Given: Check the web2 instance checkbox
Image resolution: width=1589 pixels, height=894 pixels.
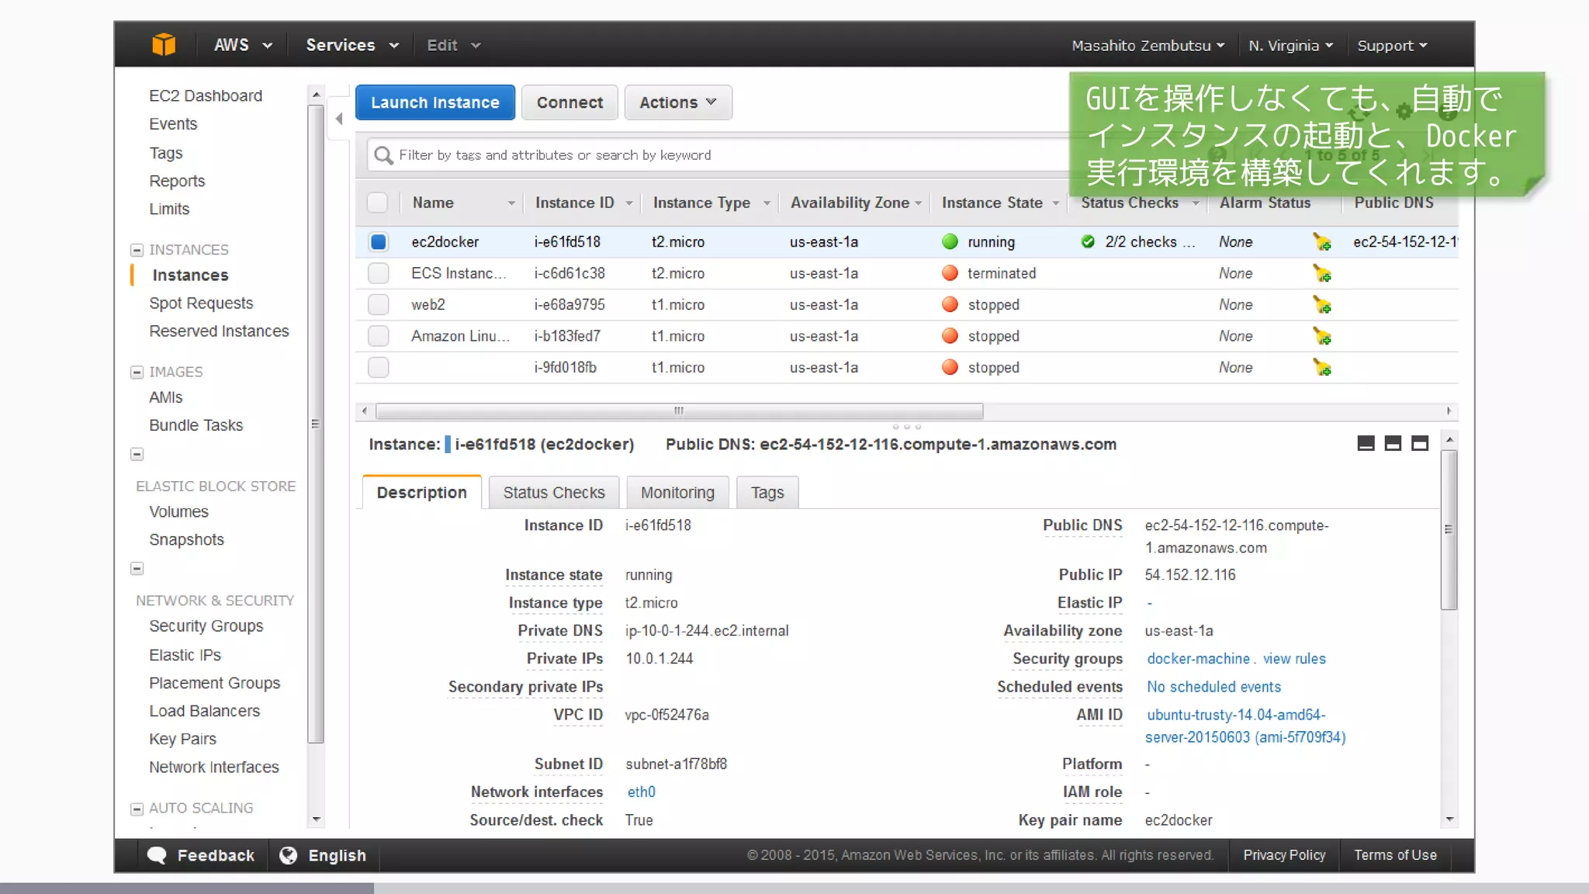Looking at the screenshot, I should [x=378, y=305].
